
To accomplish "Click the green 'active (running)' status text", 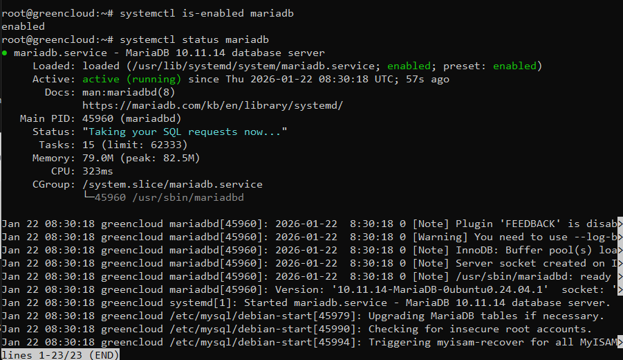I will point(132,79).
